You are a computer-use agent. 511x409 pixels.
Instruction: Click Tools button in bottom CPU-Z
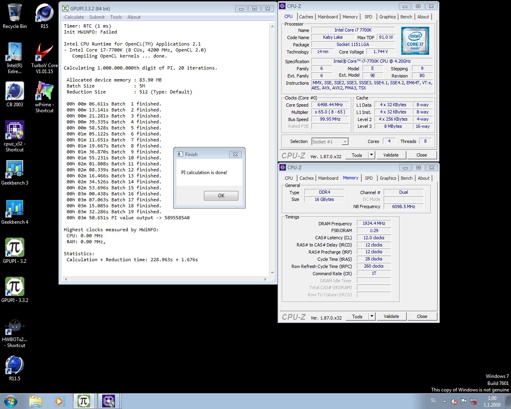[357, 317]
